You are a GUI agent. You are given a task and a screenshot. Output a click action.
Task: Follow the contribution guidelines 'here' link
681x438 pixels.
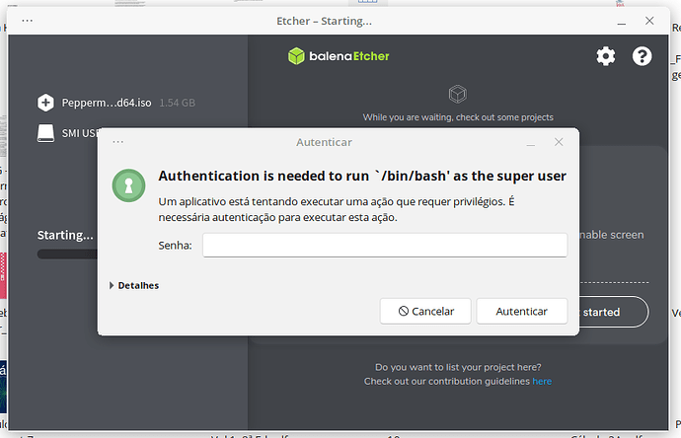coord(542,381)
